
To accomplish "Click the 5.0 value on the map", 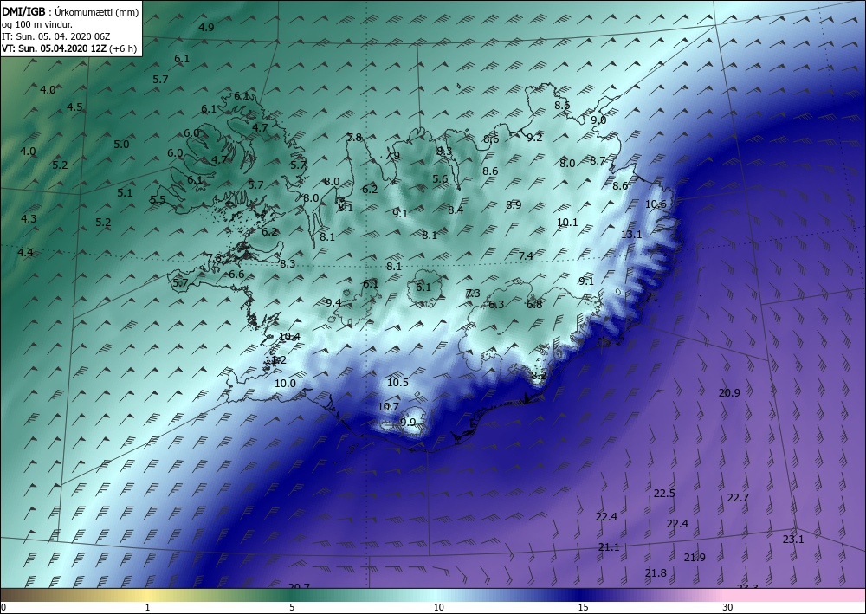I will point(121,144).
